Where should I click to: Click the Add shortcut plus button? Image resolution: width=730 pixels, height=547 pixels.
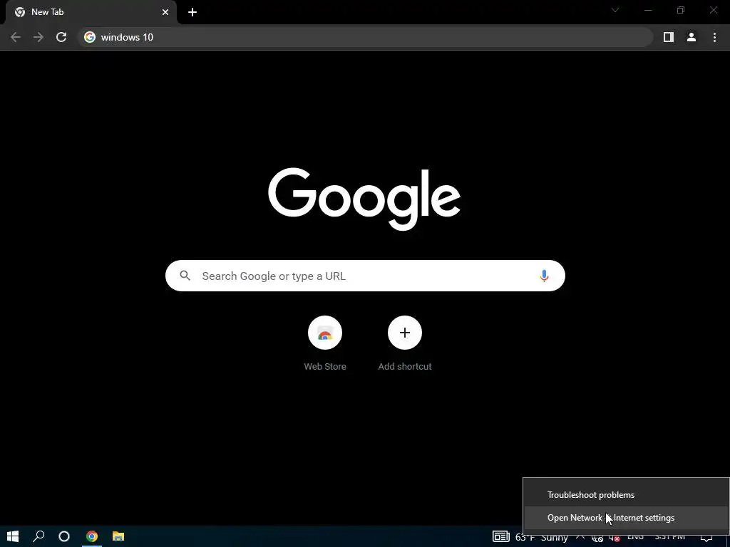pos(405,333)
